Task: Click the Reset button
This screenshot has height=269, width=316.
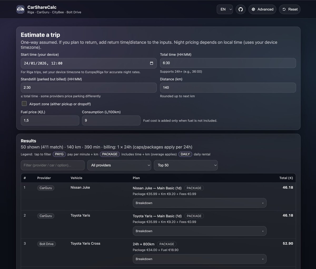Action: pos(290,9)
